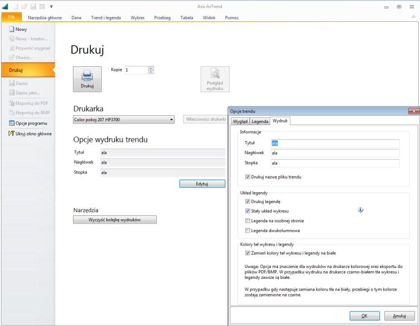The height and width of the screenshot is (326, 420).
Task: Toggle Drukuj legendę checkbox
Action: pyautogui.click(x=248, y=201)
